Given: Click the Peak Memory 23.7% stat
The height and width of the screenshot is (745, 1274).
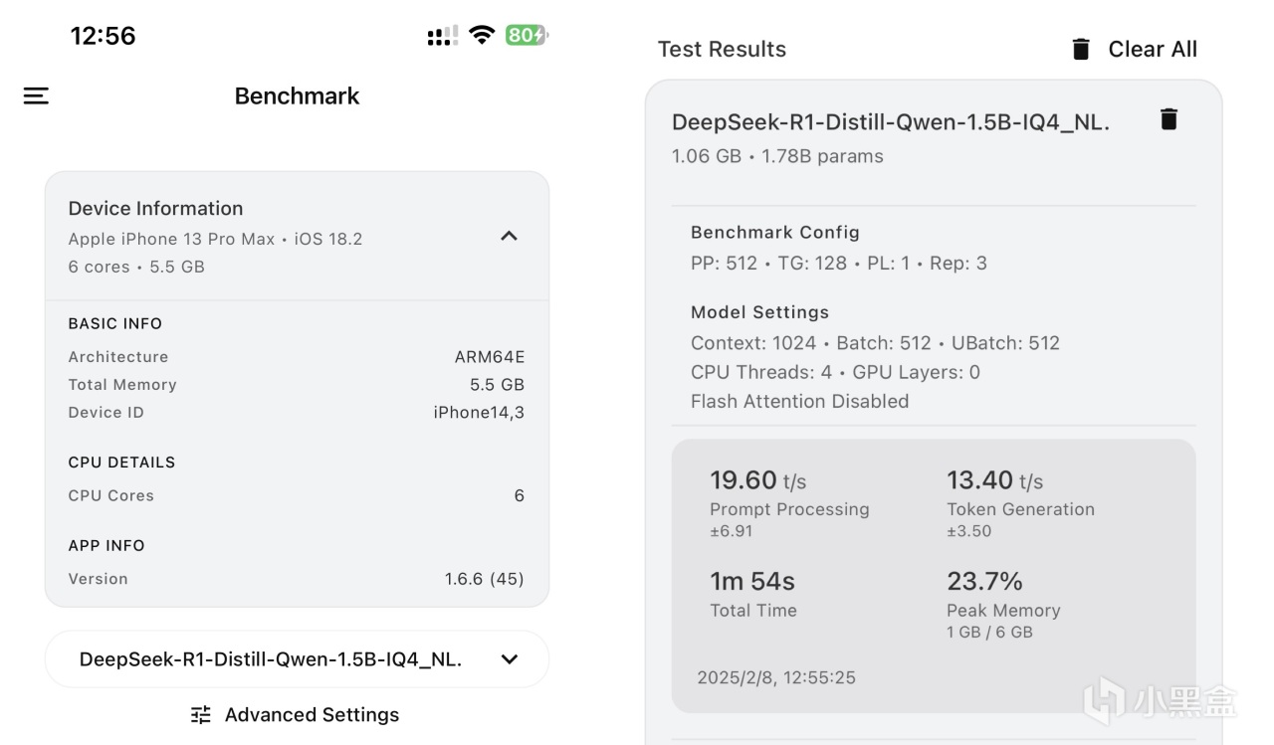Looking at the screenshot, I should click(x=984, y=581).
